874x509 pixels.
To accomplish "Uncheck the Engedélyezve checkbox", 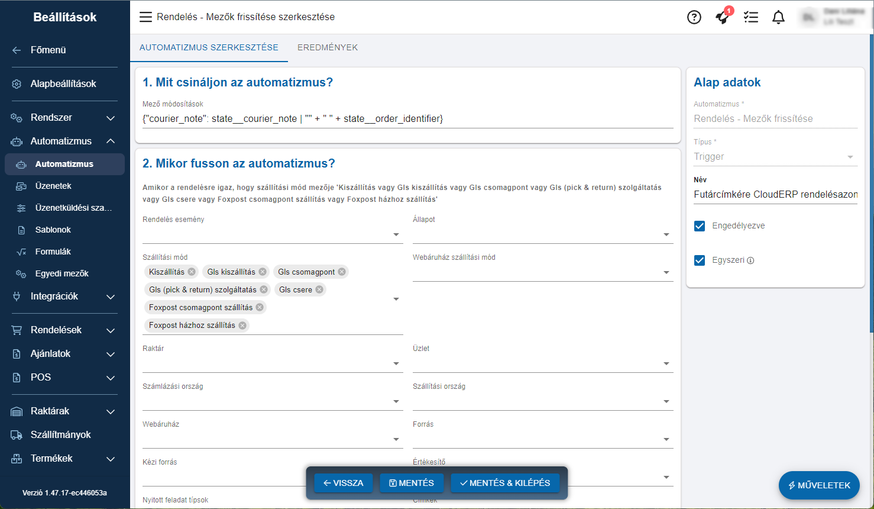I will [700, 226].
